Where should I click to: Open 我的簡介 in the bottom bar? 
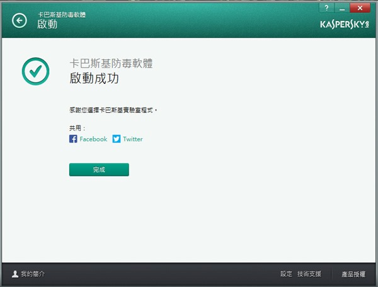coord(33,274)
